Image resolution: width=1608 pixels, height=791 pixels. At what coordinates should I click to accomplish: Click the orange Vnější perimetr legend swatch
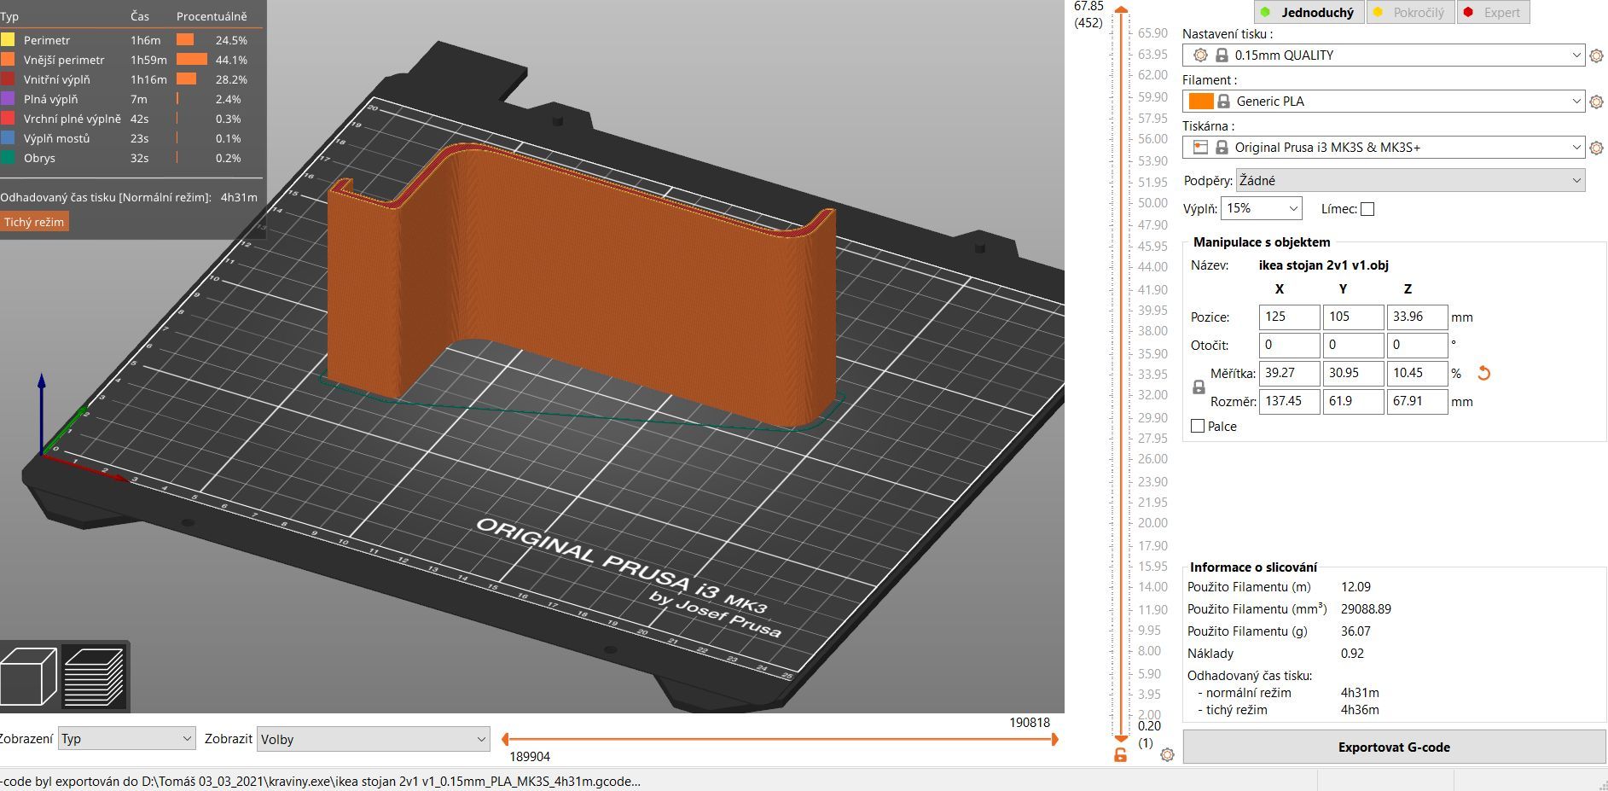[8, 59]
